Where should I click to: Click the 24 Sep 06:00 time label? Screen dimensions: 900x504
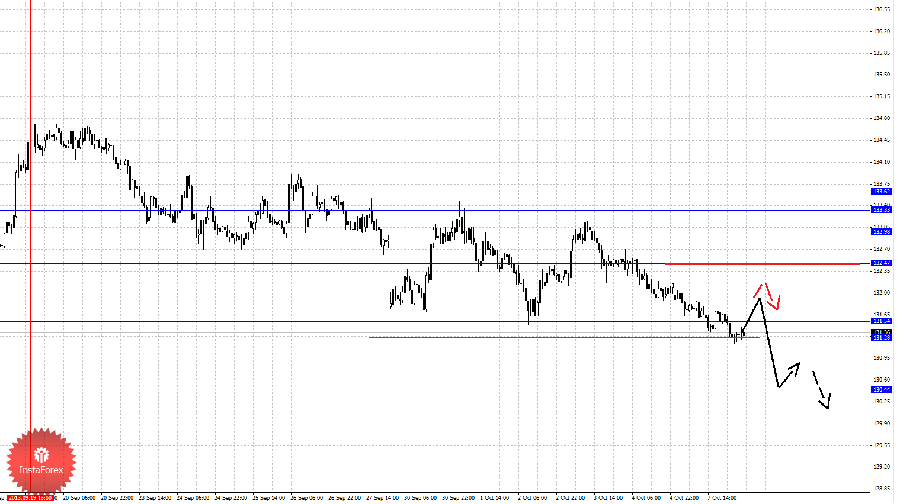[193, 498]
